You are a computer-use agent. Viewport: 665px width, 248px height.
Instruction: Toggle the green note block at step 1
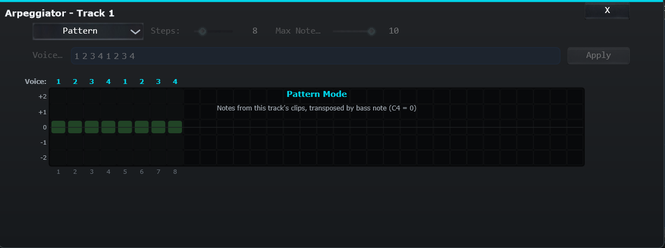point(58,127)
